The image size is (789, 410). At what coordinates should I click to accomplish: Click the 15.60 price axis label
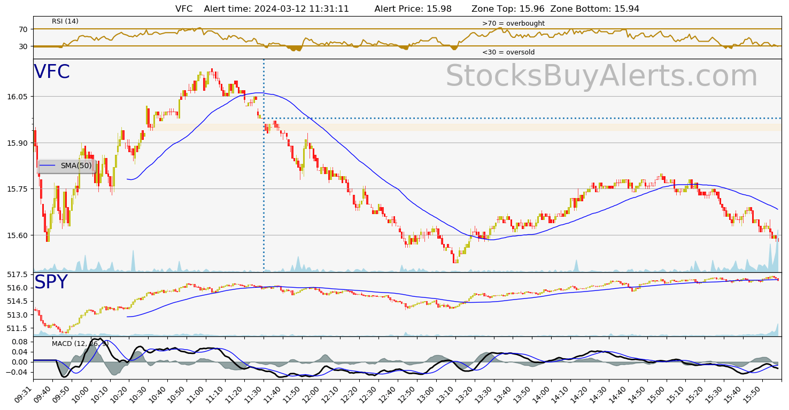point(18,235)
